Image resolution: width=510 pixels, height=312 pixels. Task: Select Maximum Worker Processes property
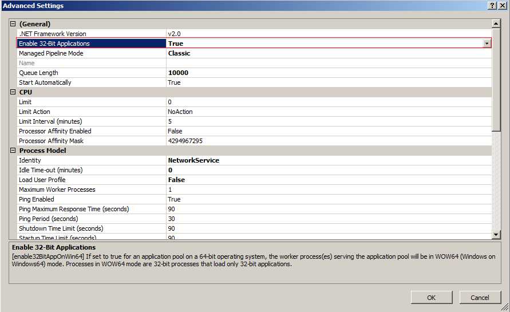(x=57, y=189)
